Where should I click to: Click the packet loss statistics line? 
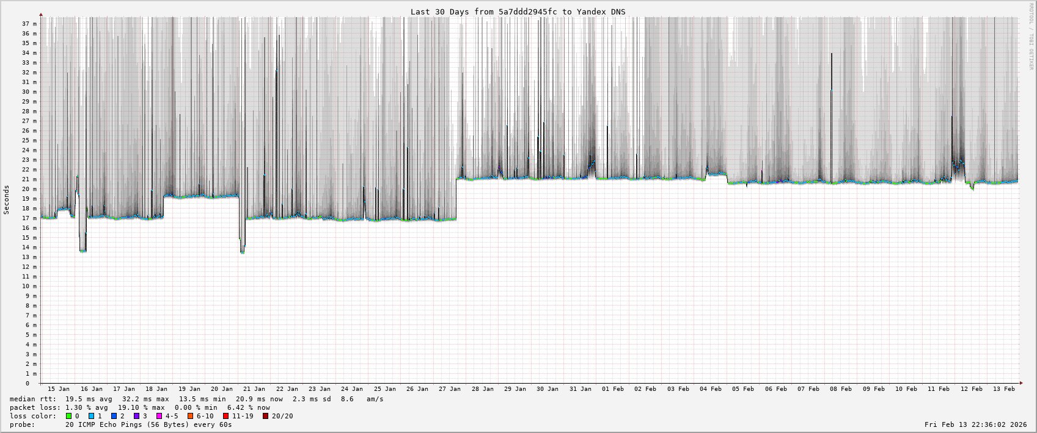tap(139, 407)
